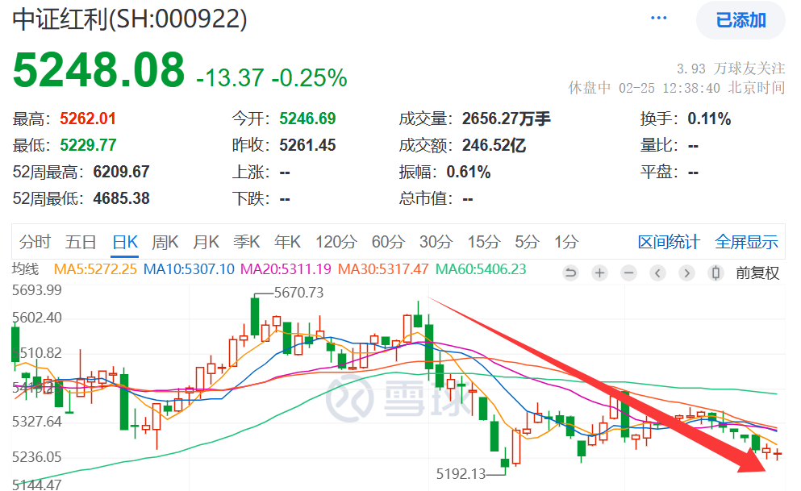Open 区间统计 range statistics
The height and width of the screenshot is (491, 801).
[x=668, y=241]
